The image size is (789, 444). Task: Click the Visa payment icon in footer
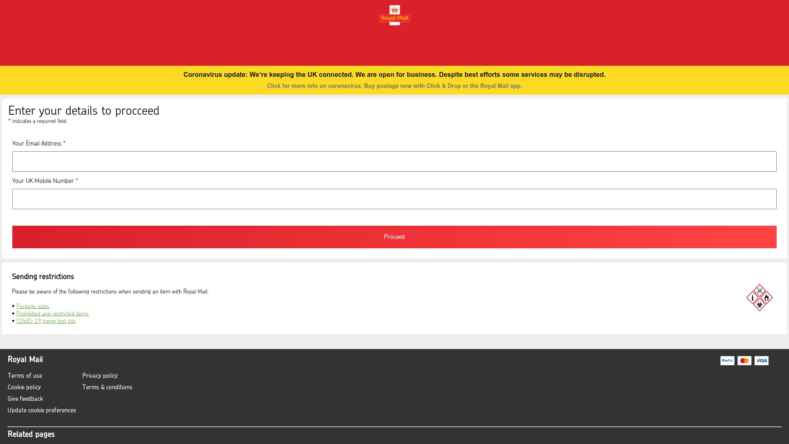click(761, 361)
